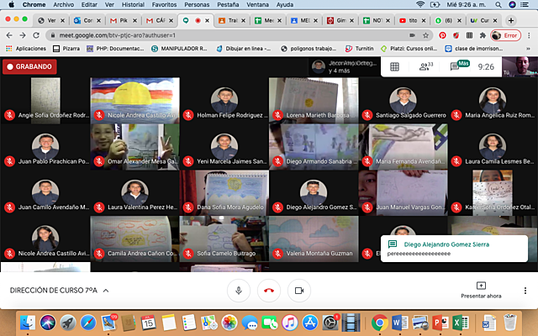Open the participants list icon
The width and height of the screenshot is (538, 336).
[425, 66]
